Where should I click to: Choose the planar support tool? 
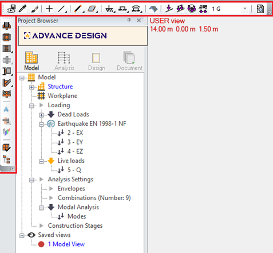pyautogui.click(x=136, y=9)
